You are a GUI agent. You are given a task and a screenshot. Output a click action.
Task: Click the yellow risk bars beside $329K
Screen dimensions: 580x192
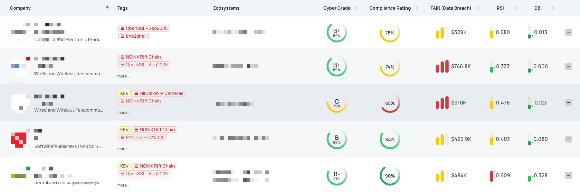(x=442, y=32)
